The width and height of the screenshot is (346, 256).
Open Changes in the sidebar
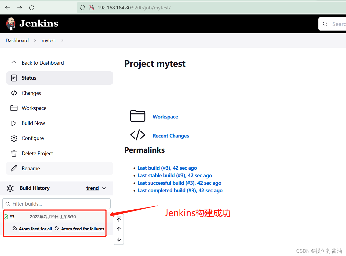(59, 93)
